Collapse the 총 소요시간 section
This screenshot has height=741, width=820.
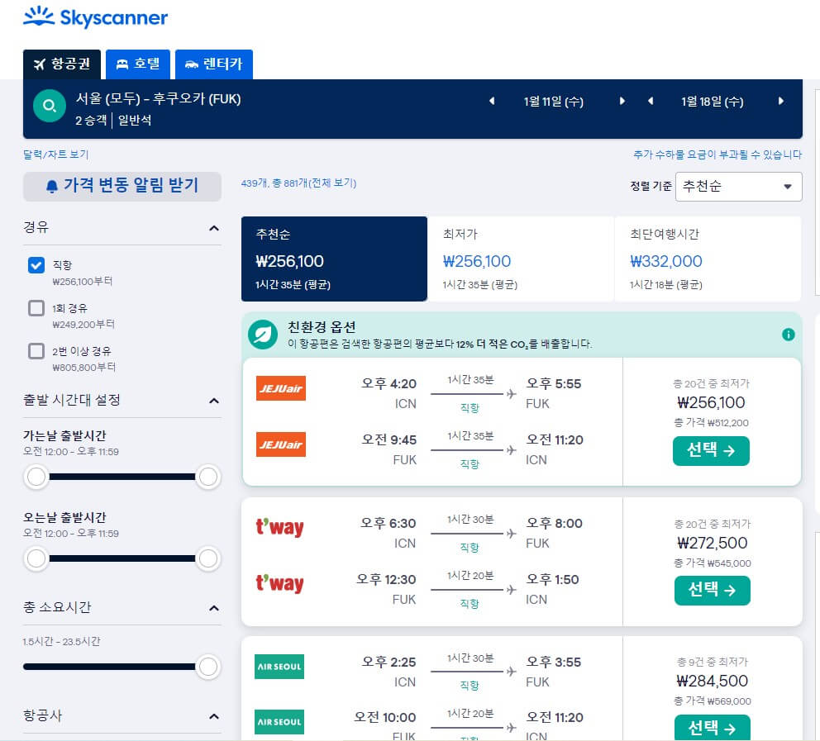(x=214, y=608)
